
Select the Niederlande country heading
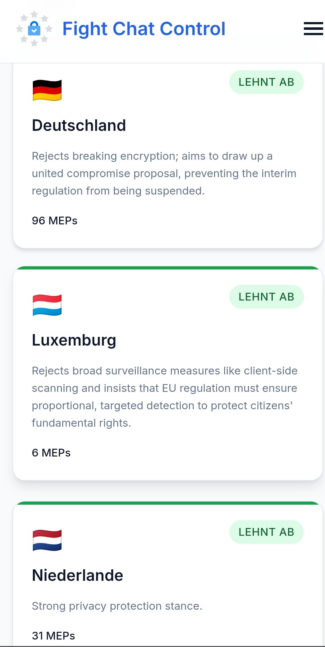[x=78, y=576]
